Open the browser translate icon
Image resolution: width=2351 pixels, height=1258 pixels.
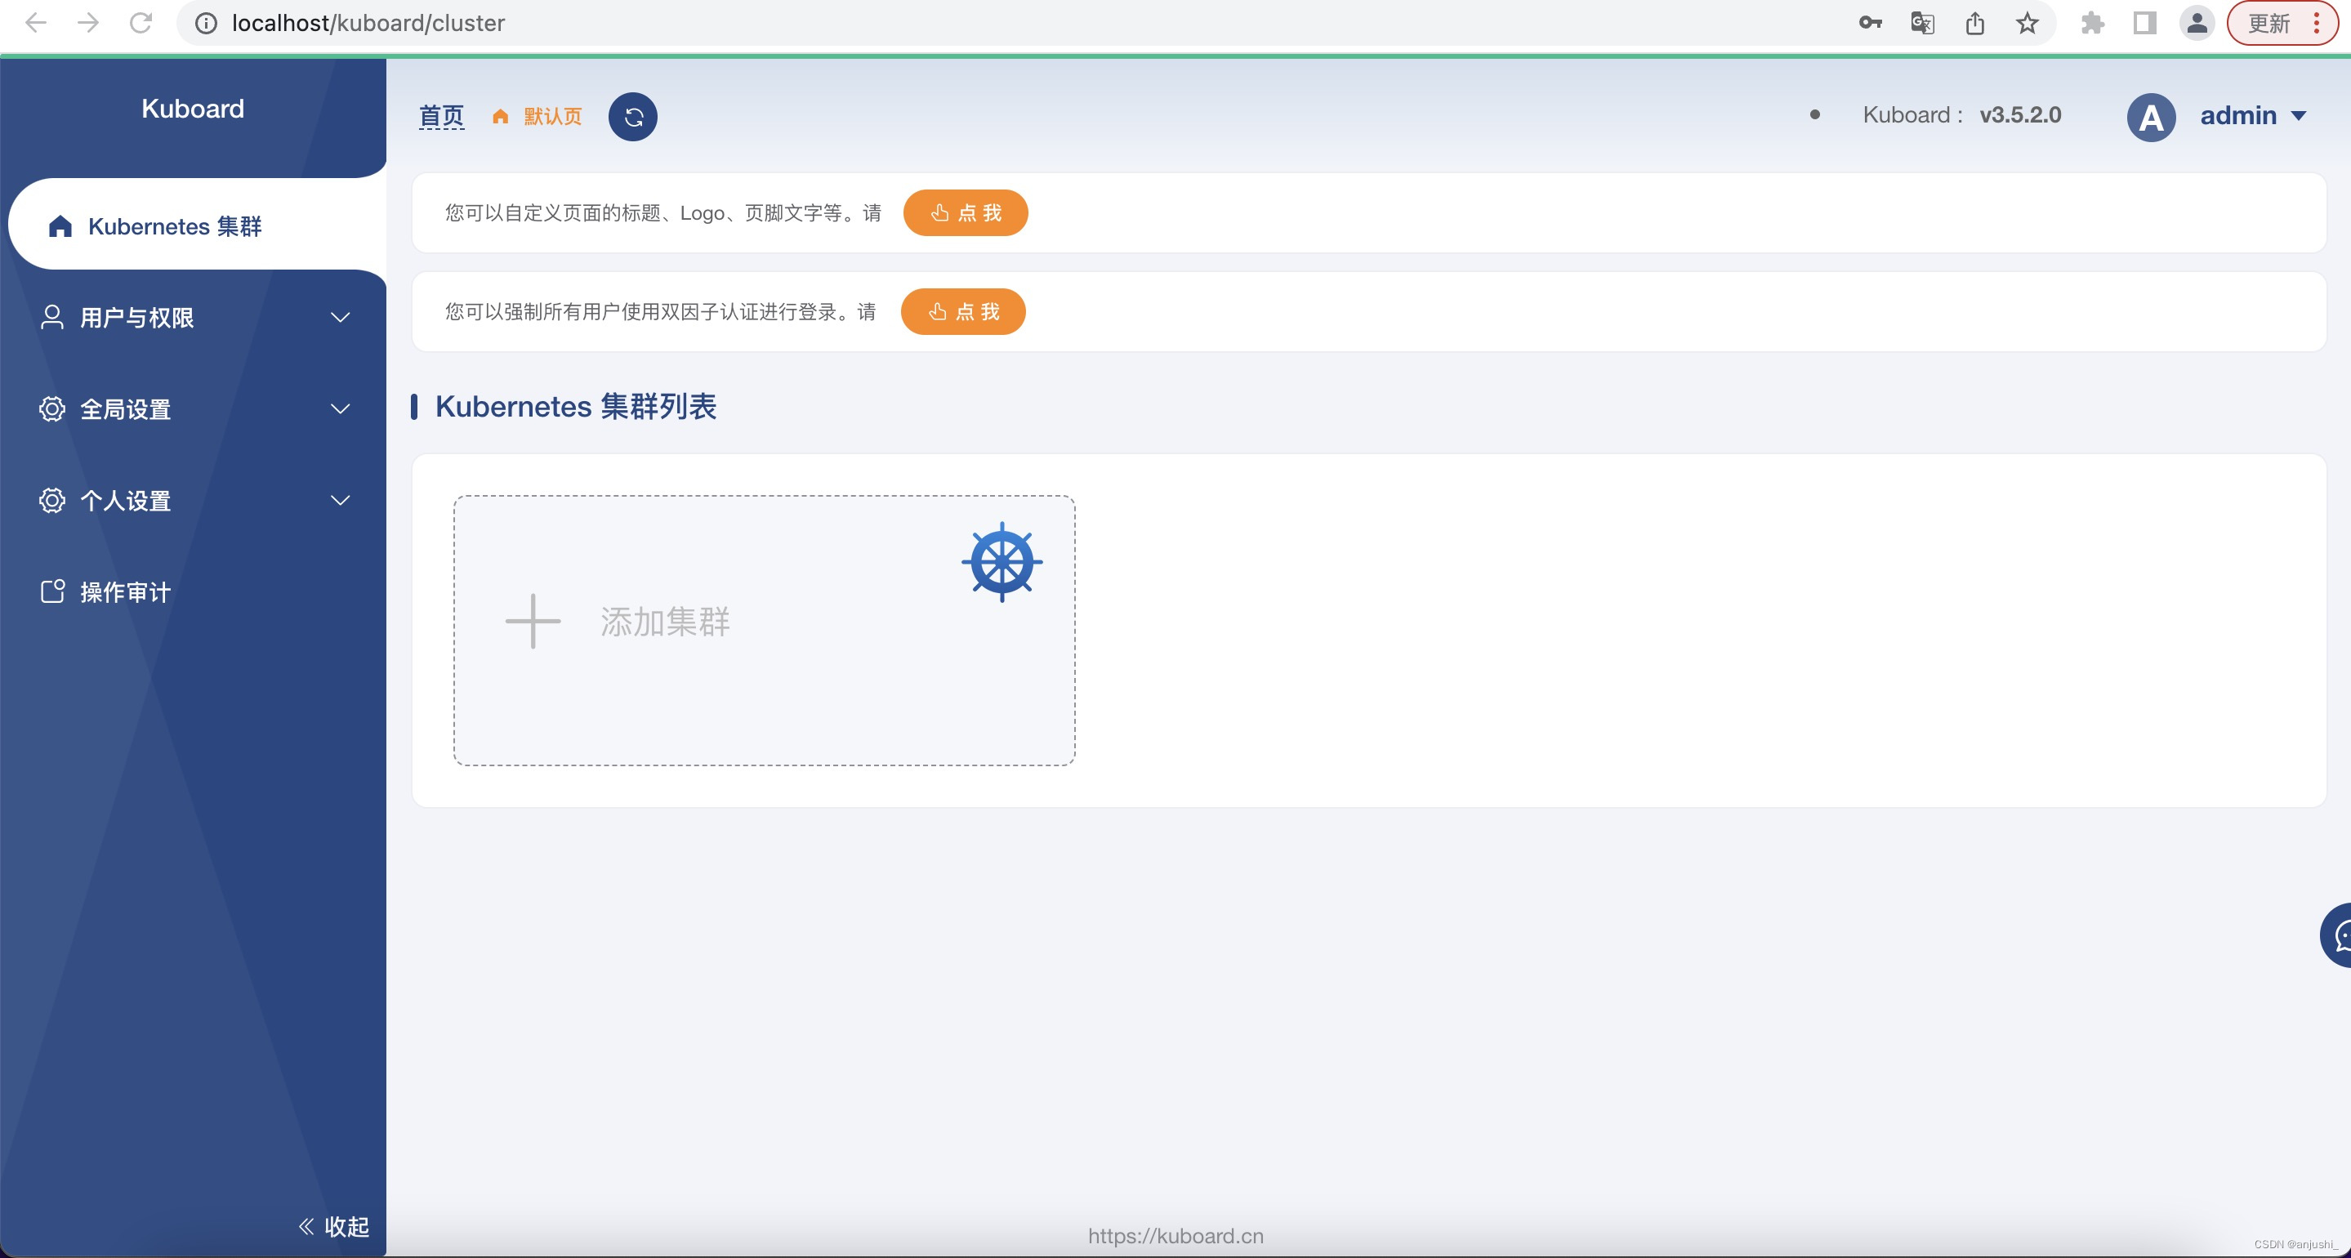pyautogui.click(x=1922, y=23)
